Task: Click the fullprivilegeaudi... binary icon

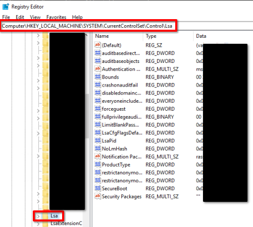Action: pos(97,117)
